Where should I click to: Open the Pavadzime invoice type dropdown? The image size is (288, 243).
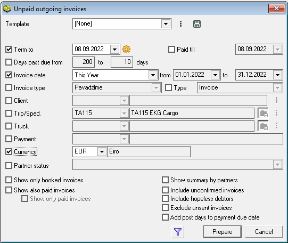click(156, 88)
